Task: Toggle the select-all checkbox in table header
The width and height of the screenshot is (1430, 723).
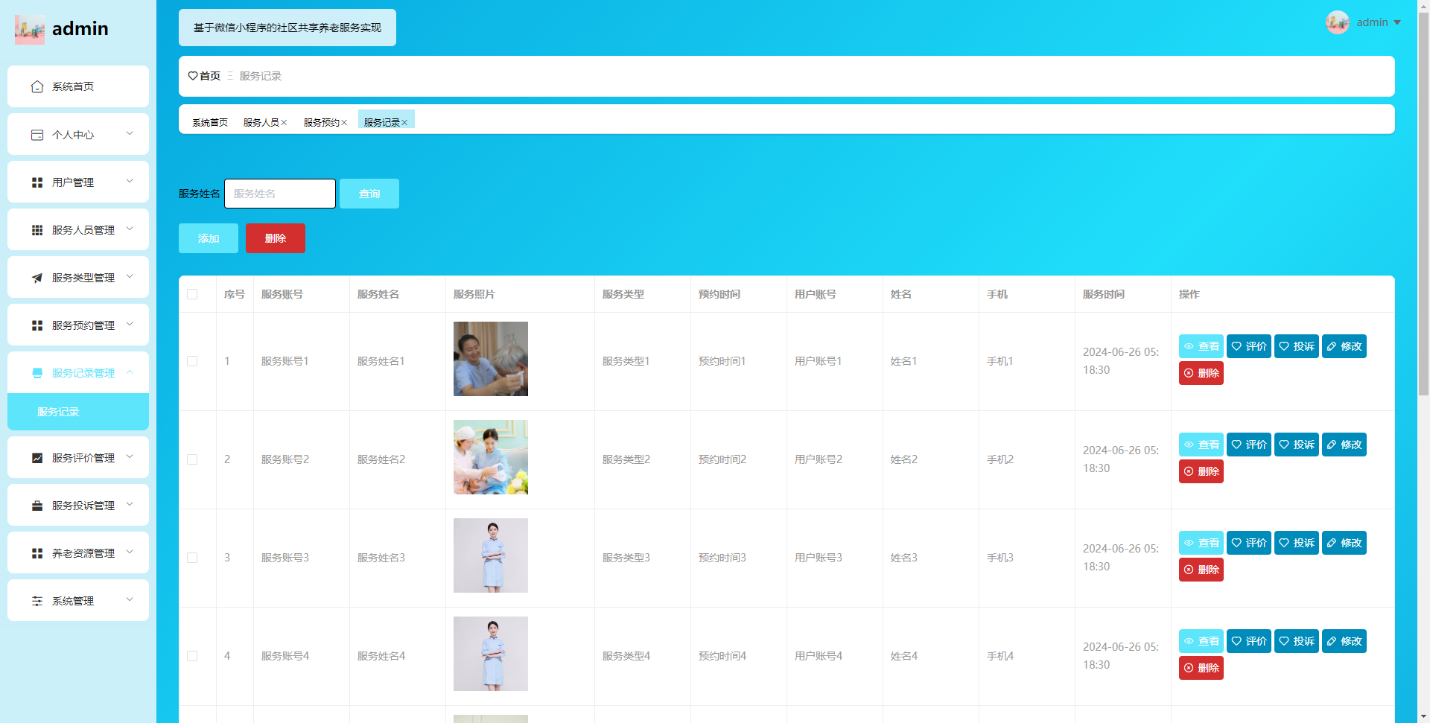Action: 192,294
